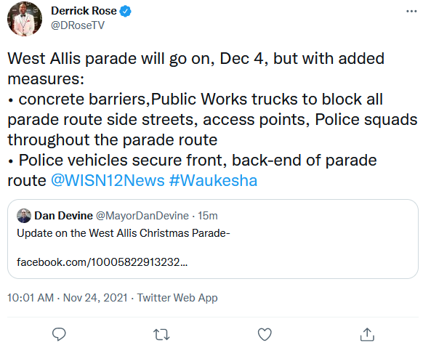Follow the @WISN12News mention link
Image resolution: width=423 pixels, height=348 pixels.
[x=108, y=180]
